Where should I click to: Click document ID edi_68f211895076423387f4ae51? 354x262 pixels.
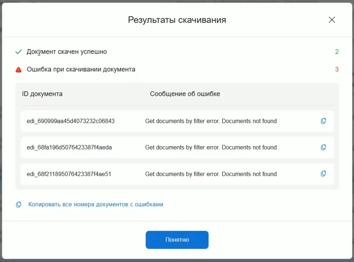(x=69, y=174)
